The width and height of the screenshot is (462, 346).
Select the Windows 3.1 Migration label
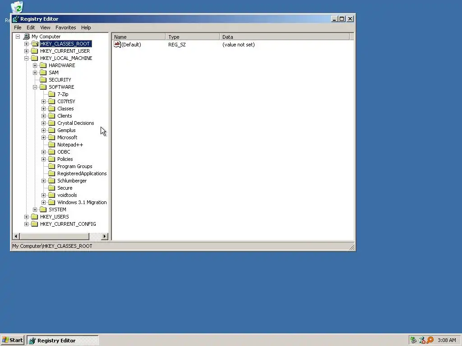click(82, 202)
